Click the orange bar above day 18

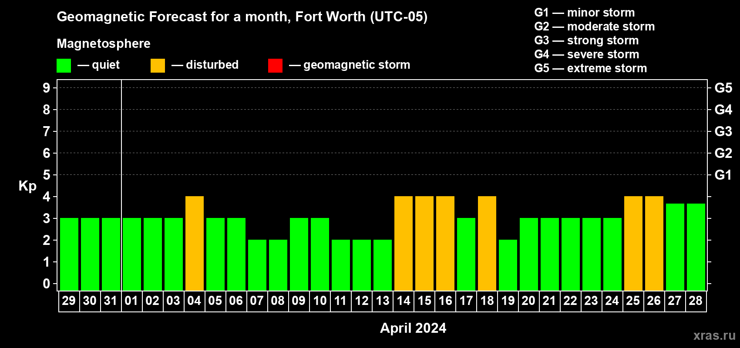(x=487, y=243)
